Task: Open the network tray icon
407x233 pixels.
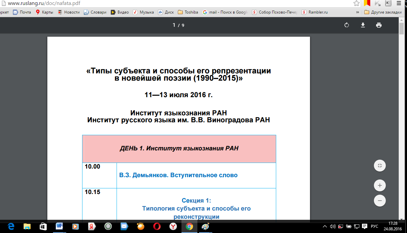Action: tap(357, 226)
